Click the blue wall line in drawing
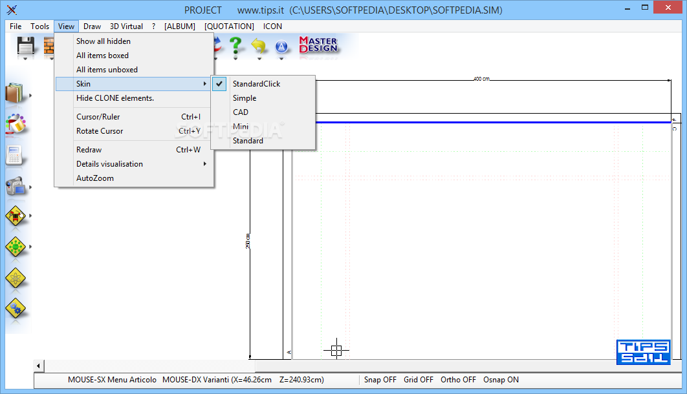Viewport: 687px width, 394px height. (493, 122)
